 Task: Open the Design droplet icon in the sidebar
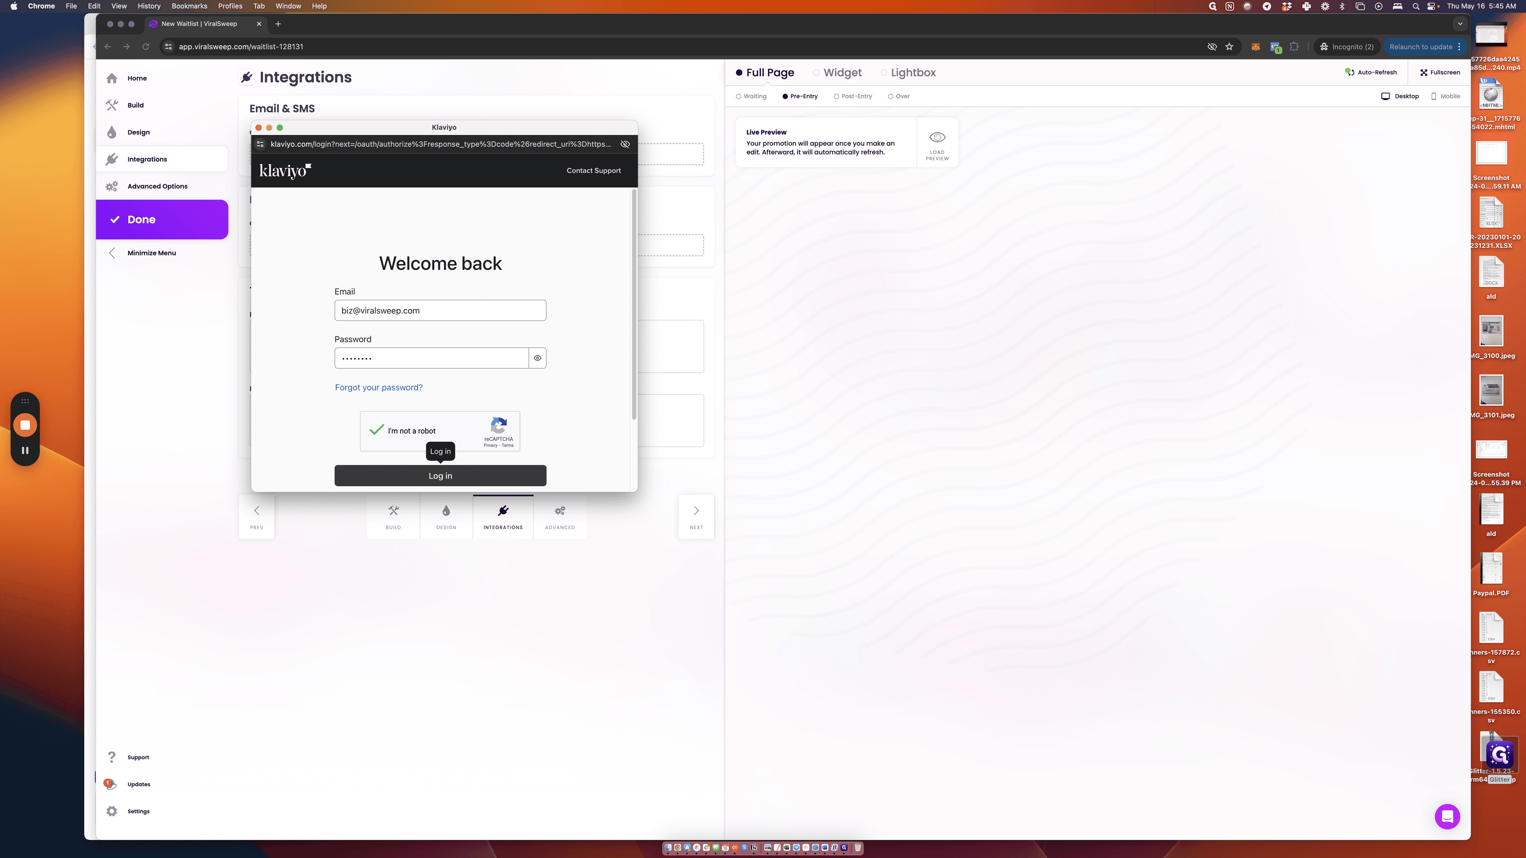[x=111, y=132]
